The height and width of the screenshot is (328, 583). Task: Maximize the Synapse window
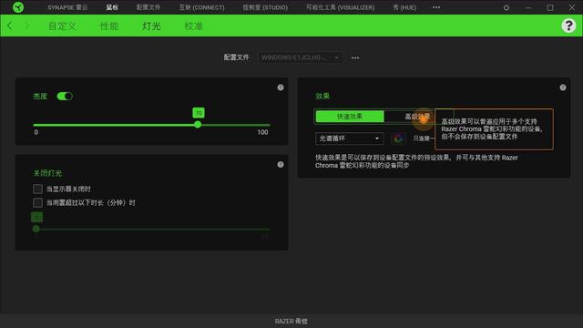pos(550,7)
